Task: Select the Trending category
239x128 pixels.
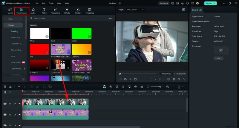Action: click(x=14, y=31)
